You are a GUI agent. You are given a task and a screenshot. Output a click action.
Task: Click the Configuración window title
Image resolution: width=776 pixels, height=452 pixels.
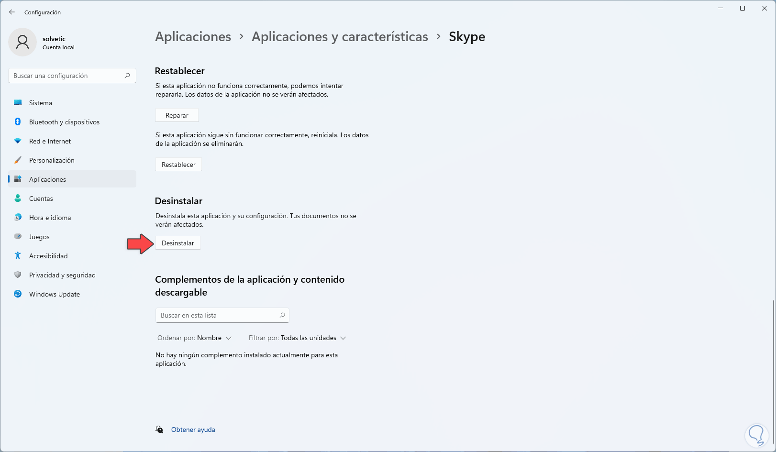click(43, 12)
